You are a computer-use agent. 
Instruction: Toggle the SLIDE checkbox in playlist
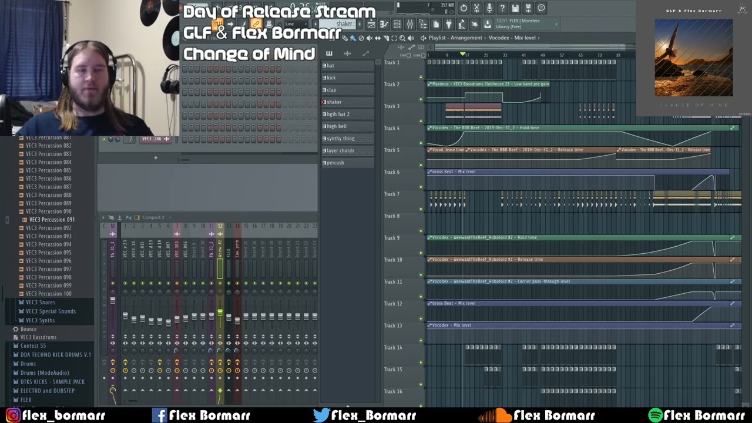(x=423, y=55)
